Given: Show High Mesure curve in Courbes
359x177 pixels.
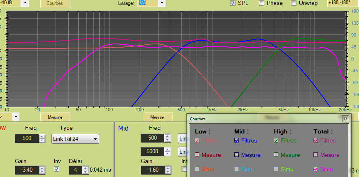Looking at the screenshot, I should tap(276, 155).
